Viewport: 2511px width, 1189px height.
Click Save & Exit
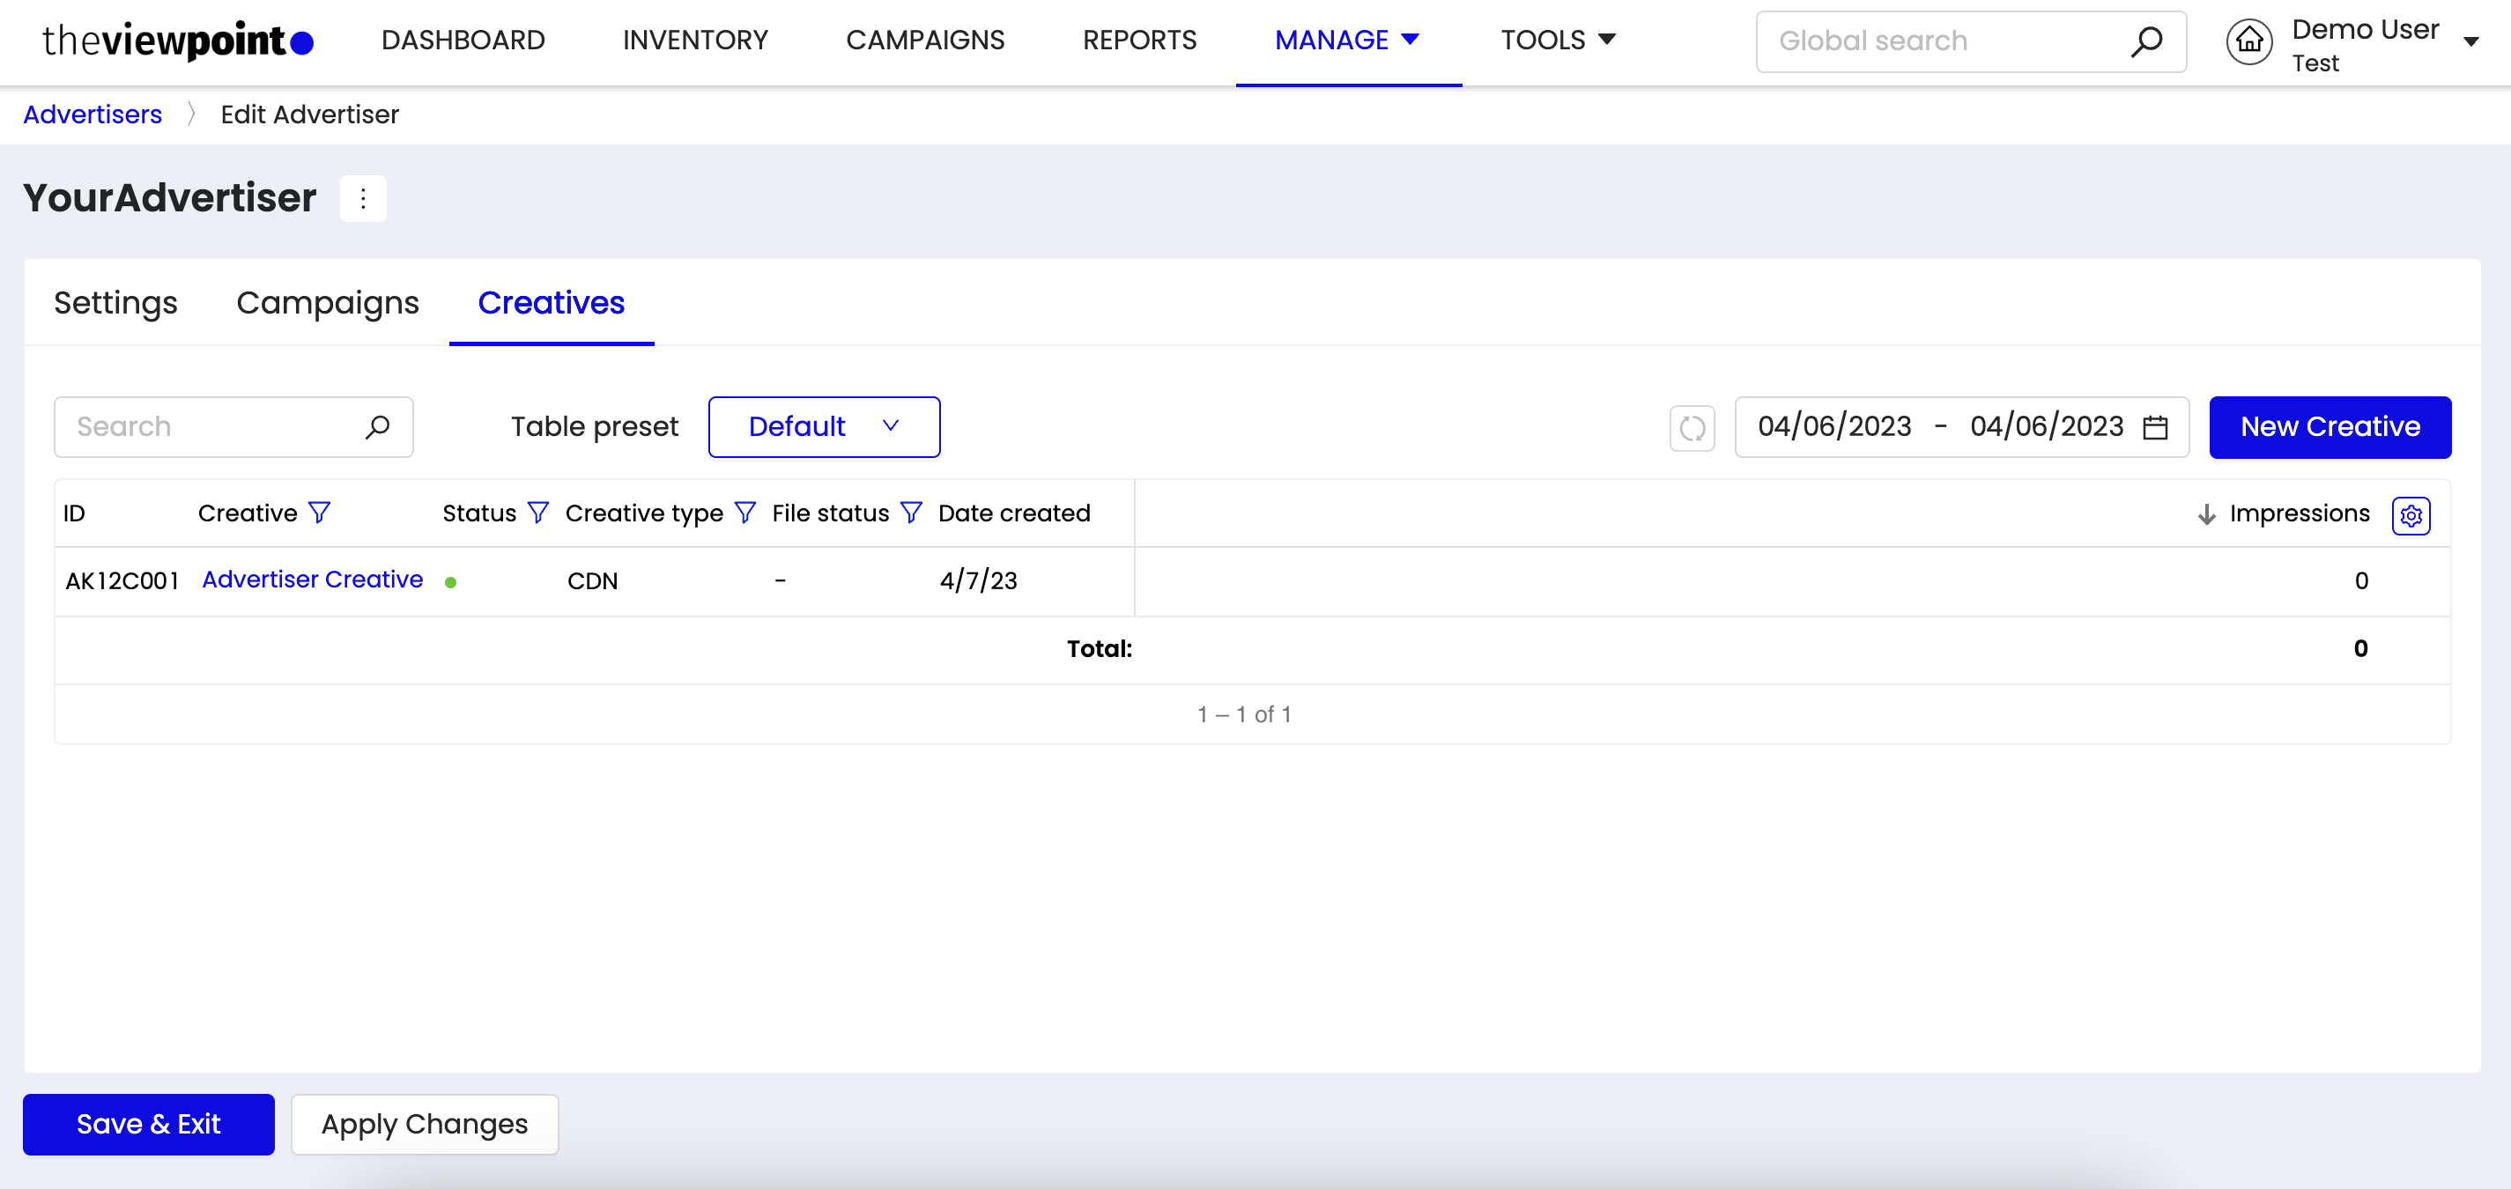pyautogui.click(x=148, y=1124)
